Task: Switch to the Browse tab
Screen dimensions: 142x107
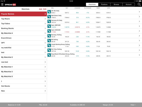Action: [116, 4]
